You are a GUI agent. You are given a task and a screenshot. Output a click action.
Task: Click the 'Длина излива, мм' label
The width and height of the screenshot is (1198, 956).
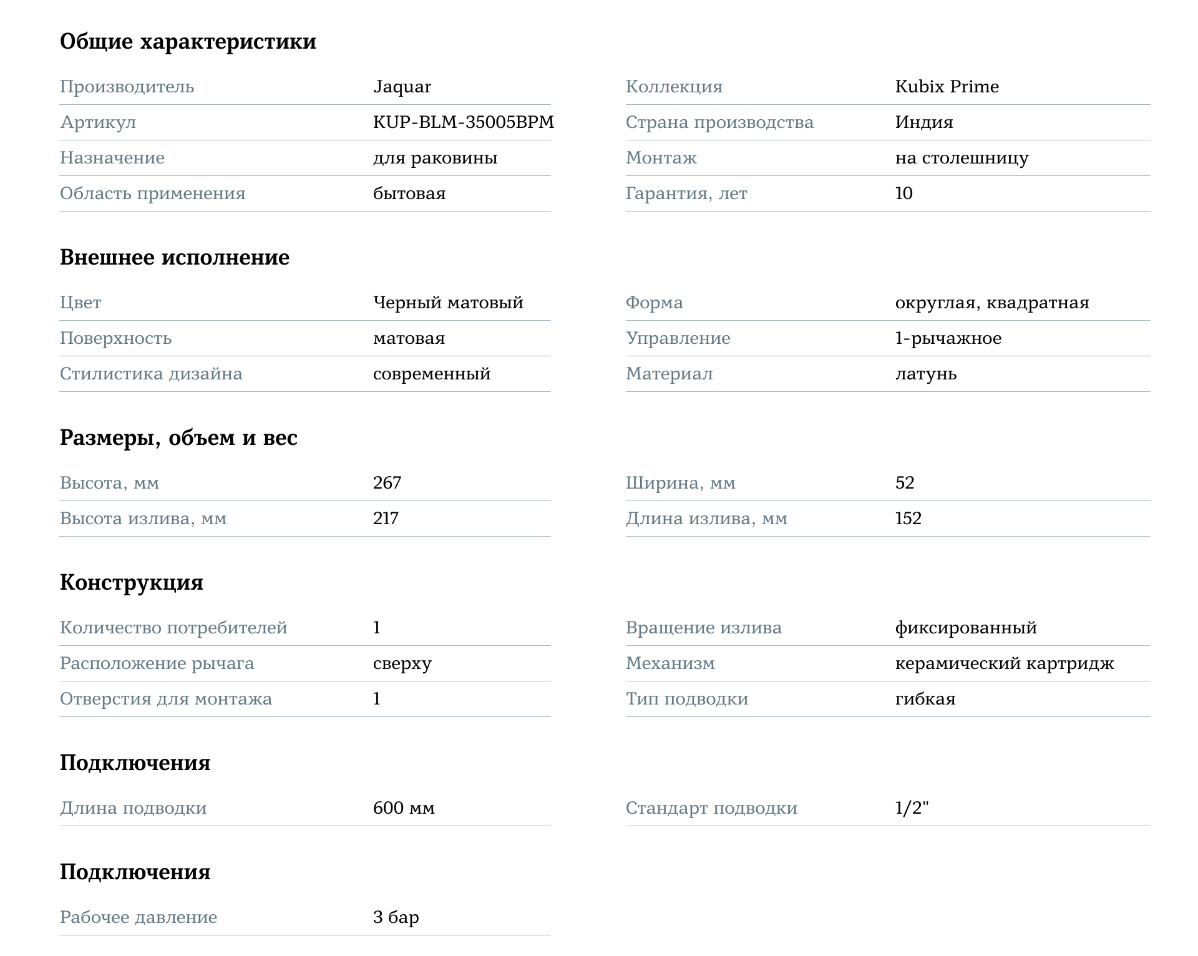(706, 519)
